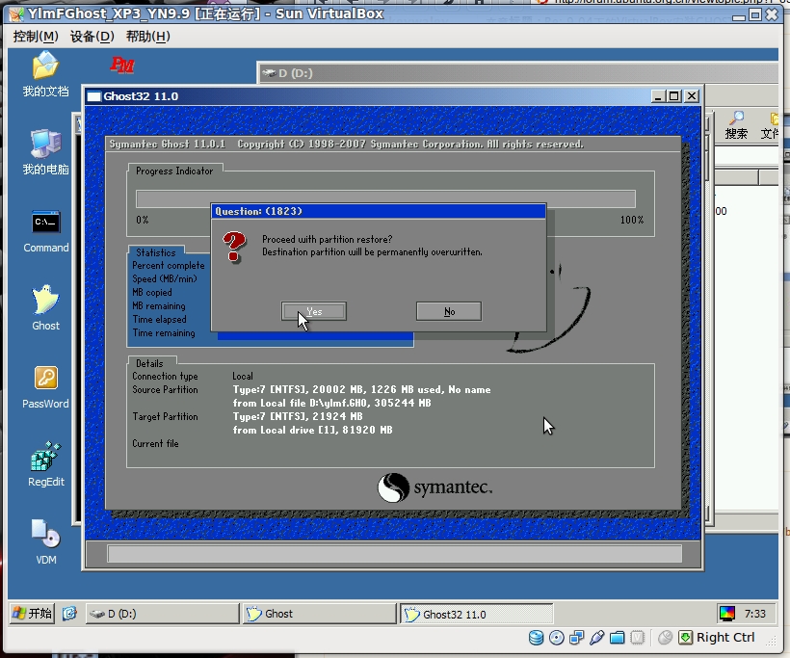Open the 开始 start menu
The height and width of the screenshot is (658, 790).
[32, 613]
